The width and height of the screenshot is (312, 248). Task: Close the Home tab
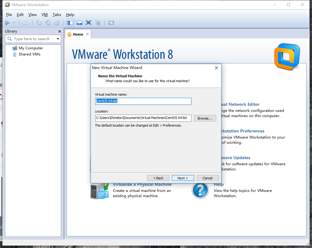pos(87,34)
